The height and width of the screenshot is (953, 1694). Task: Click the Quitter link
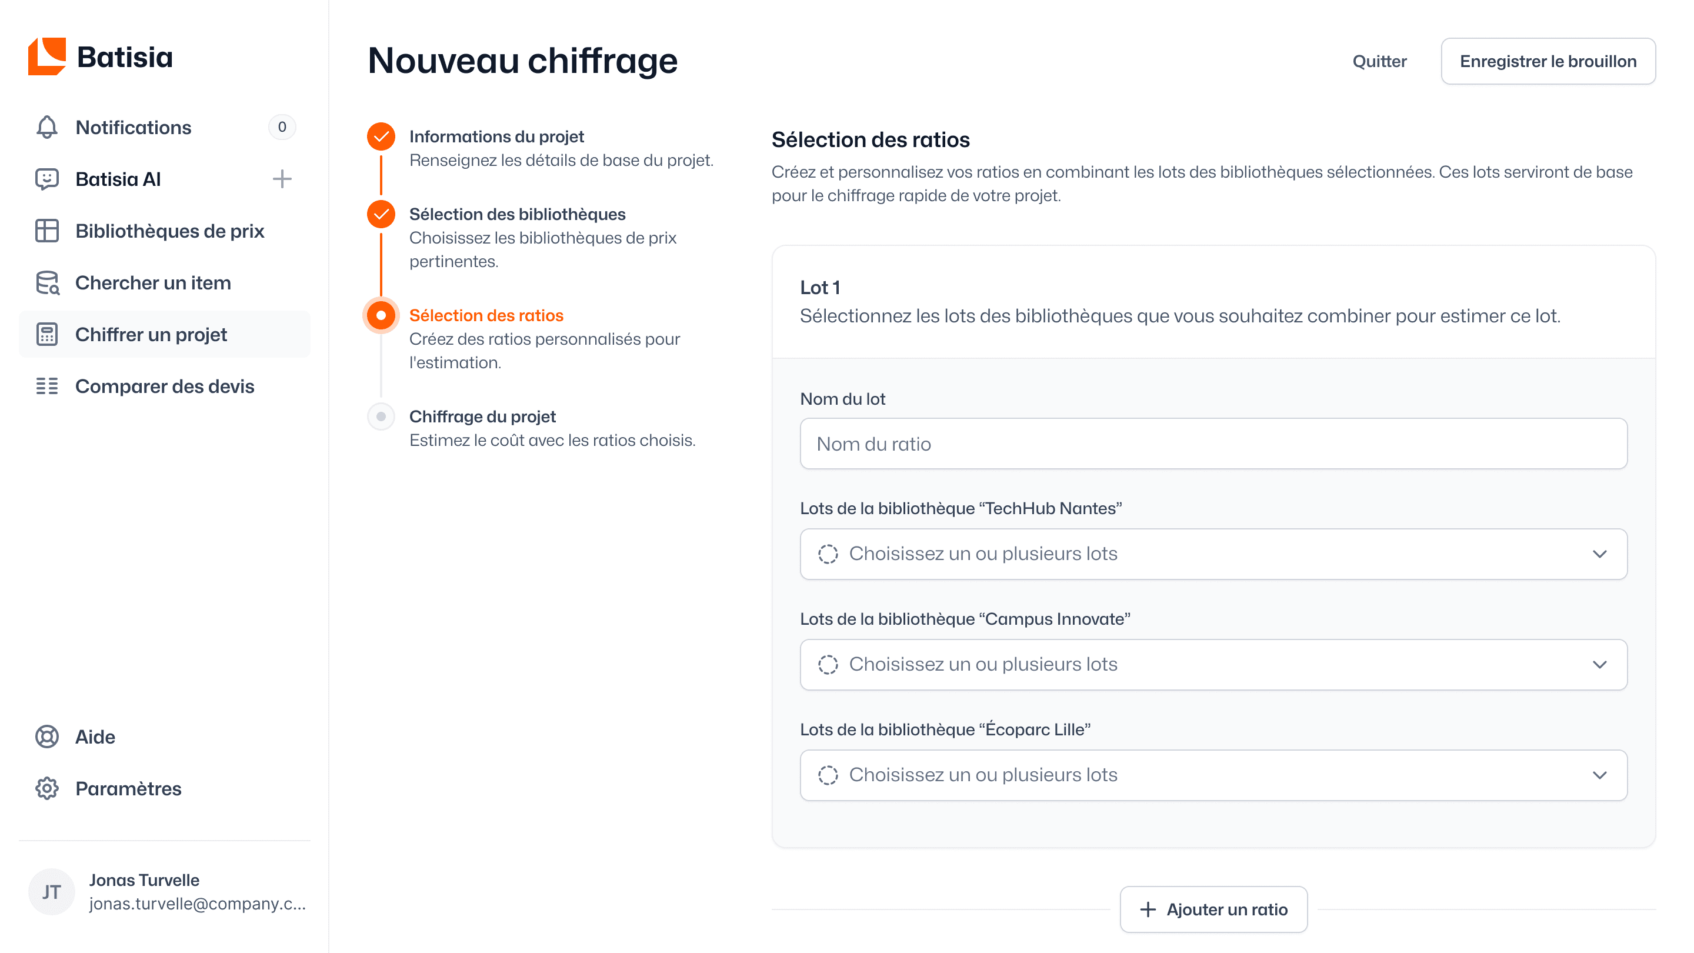pyautogui.click(x=1379, y=61)
